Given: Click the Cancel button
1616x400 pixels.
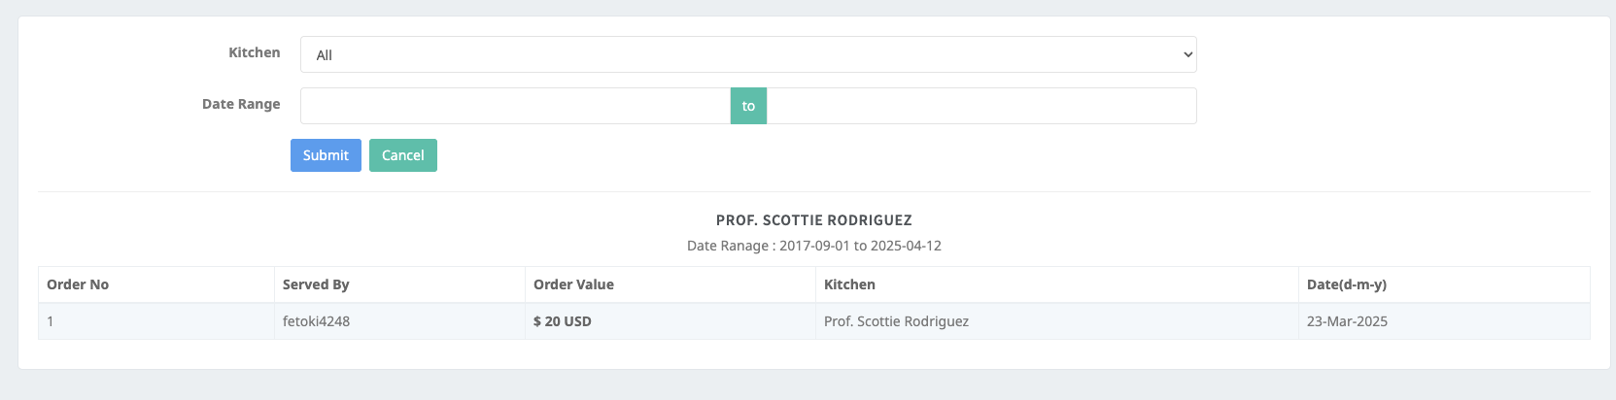Looking at the screenshot, I should click(x=403, y=155).
